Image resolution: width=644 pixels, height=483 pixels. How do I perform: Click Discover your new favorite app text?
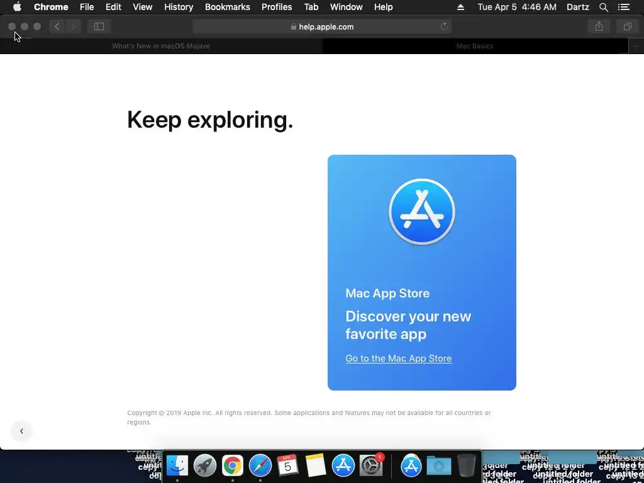408,325
